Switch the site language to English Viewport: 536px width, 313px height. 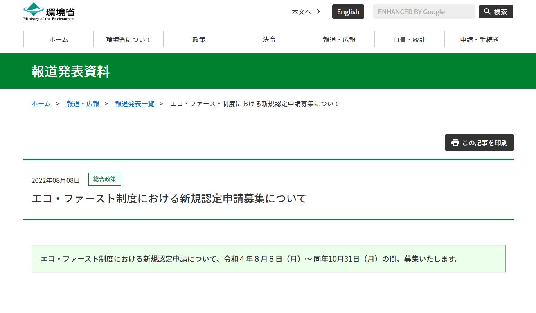(x=348, y=12)
